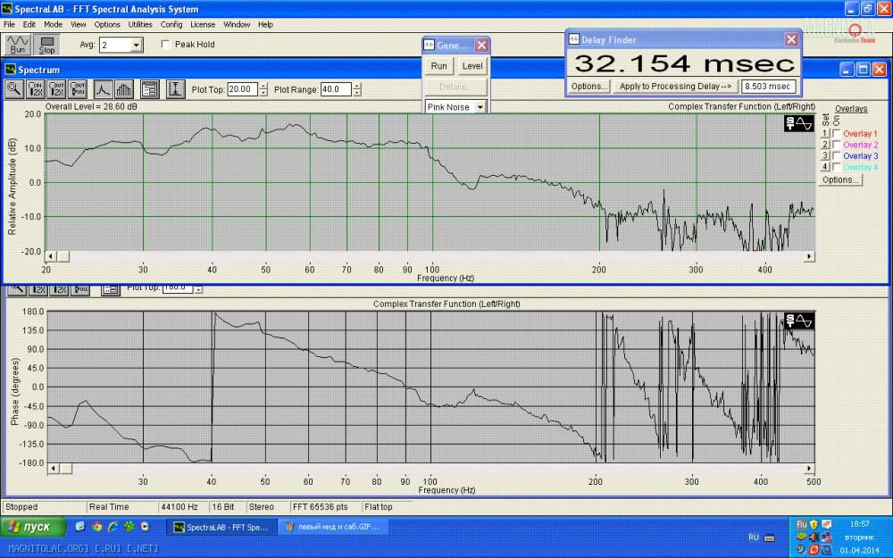Turn on the Overlay 1 checkbox
Viewport: 893px width, 558px height.
[836, 134]
